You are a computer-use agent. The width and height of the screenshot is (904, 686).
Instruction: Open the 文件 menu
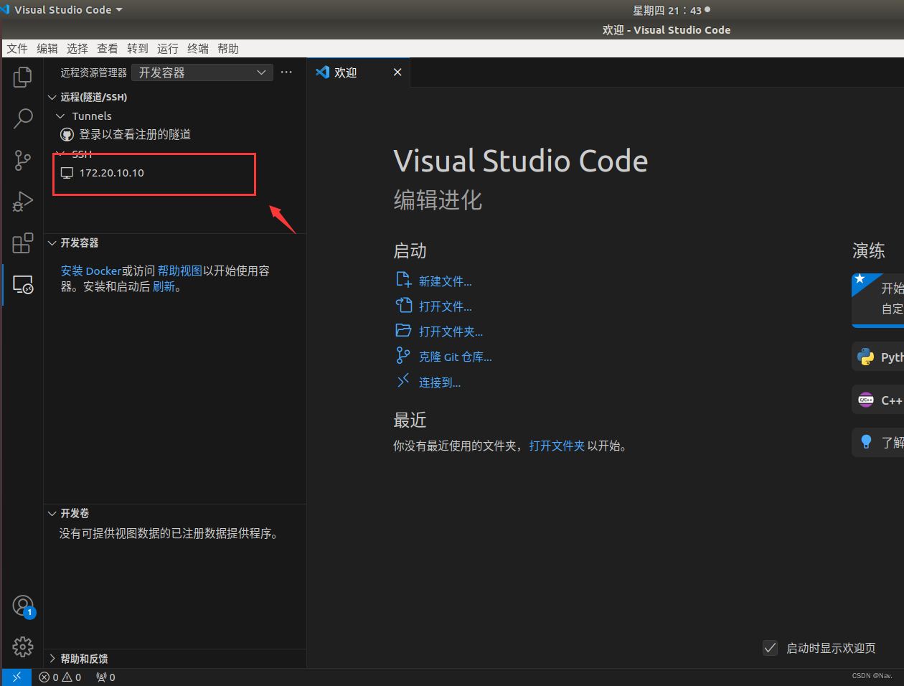click(x=17, y=49)
